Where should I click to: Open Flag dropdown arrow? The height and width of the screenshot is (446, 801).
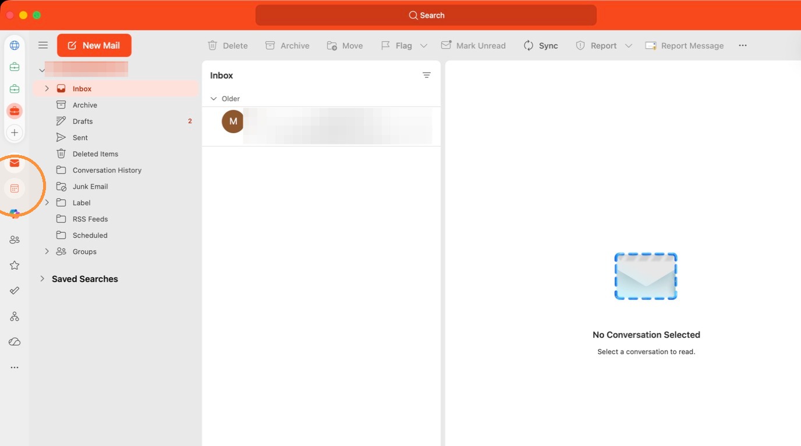pyautogui.click(x=424, y=45)
